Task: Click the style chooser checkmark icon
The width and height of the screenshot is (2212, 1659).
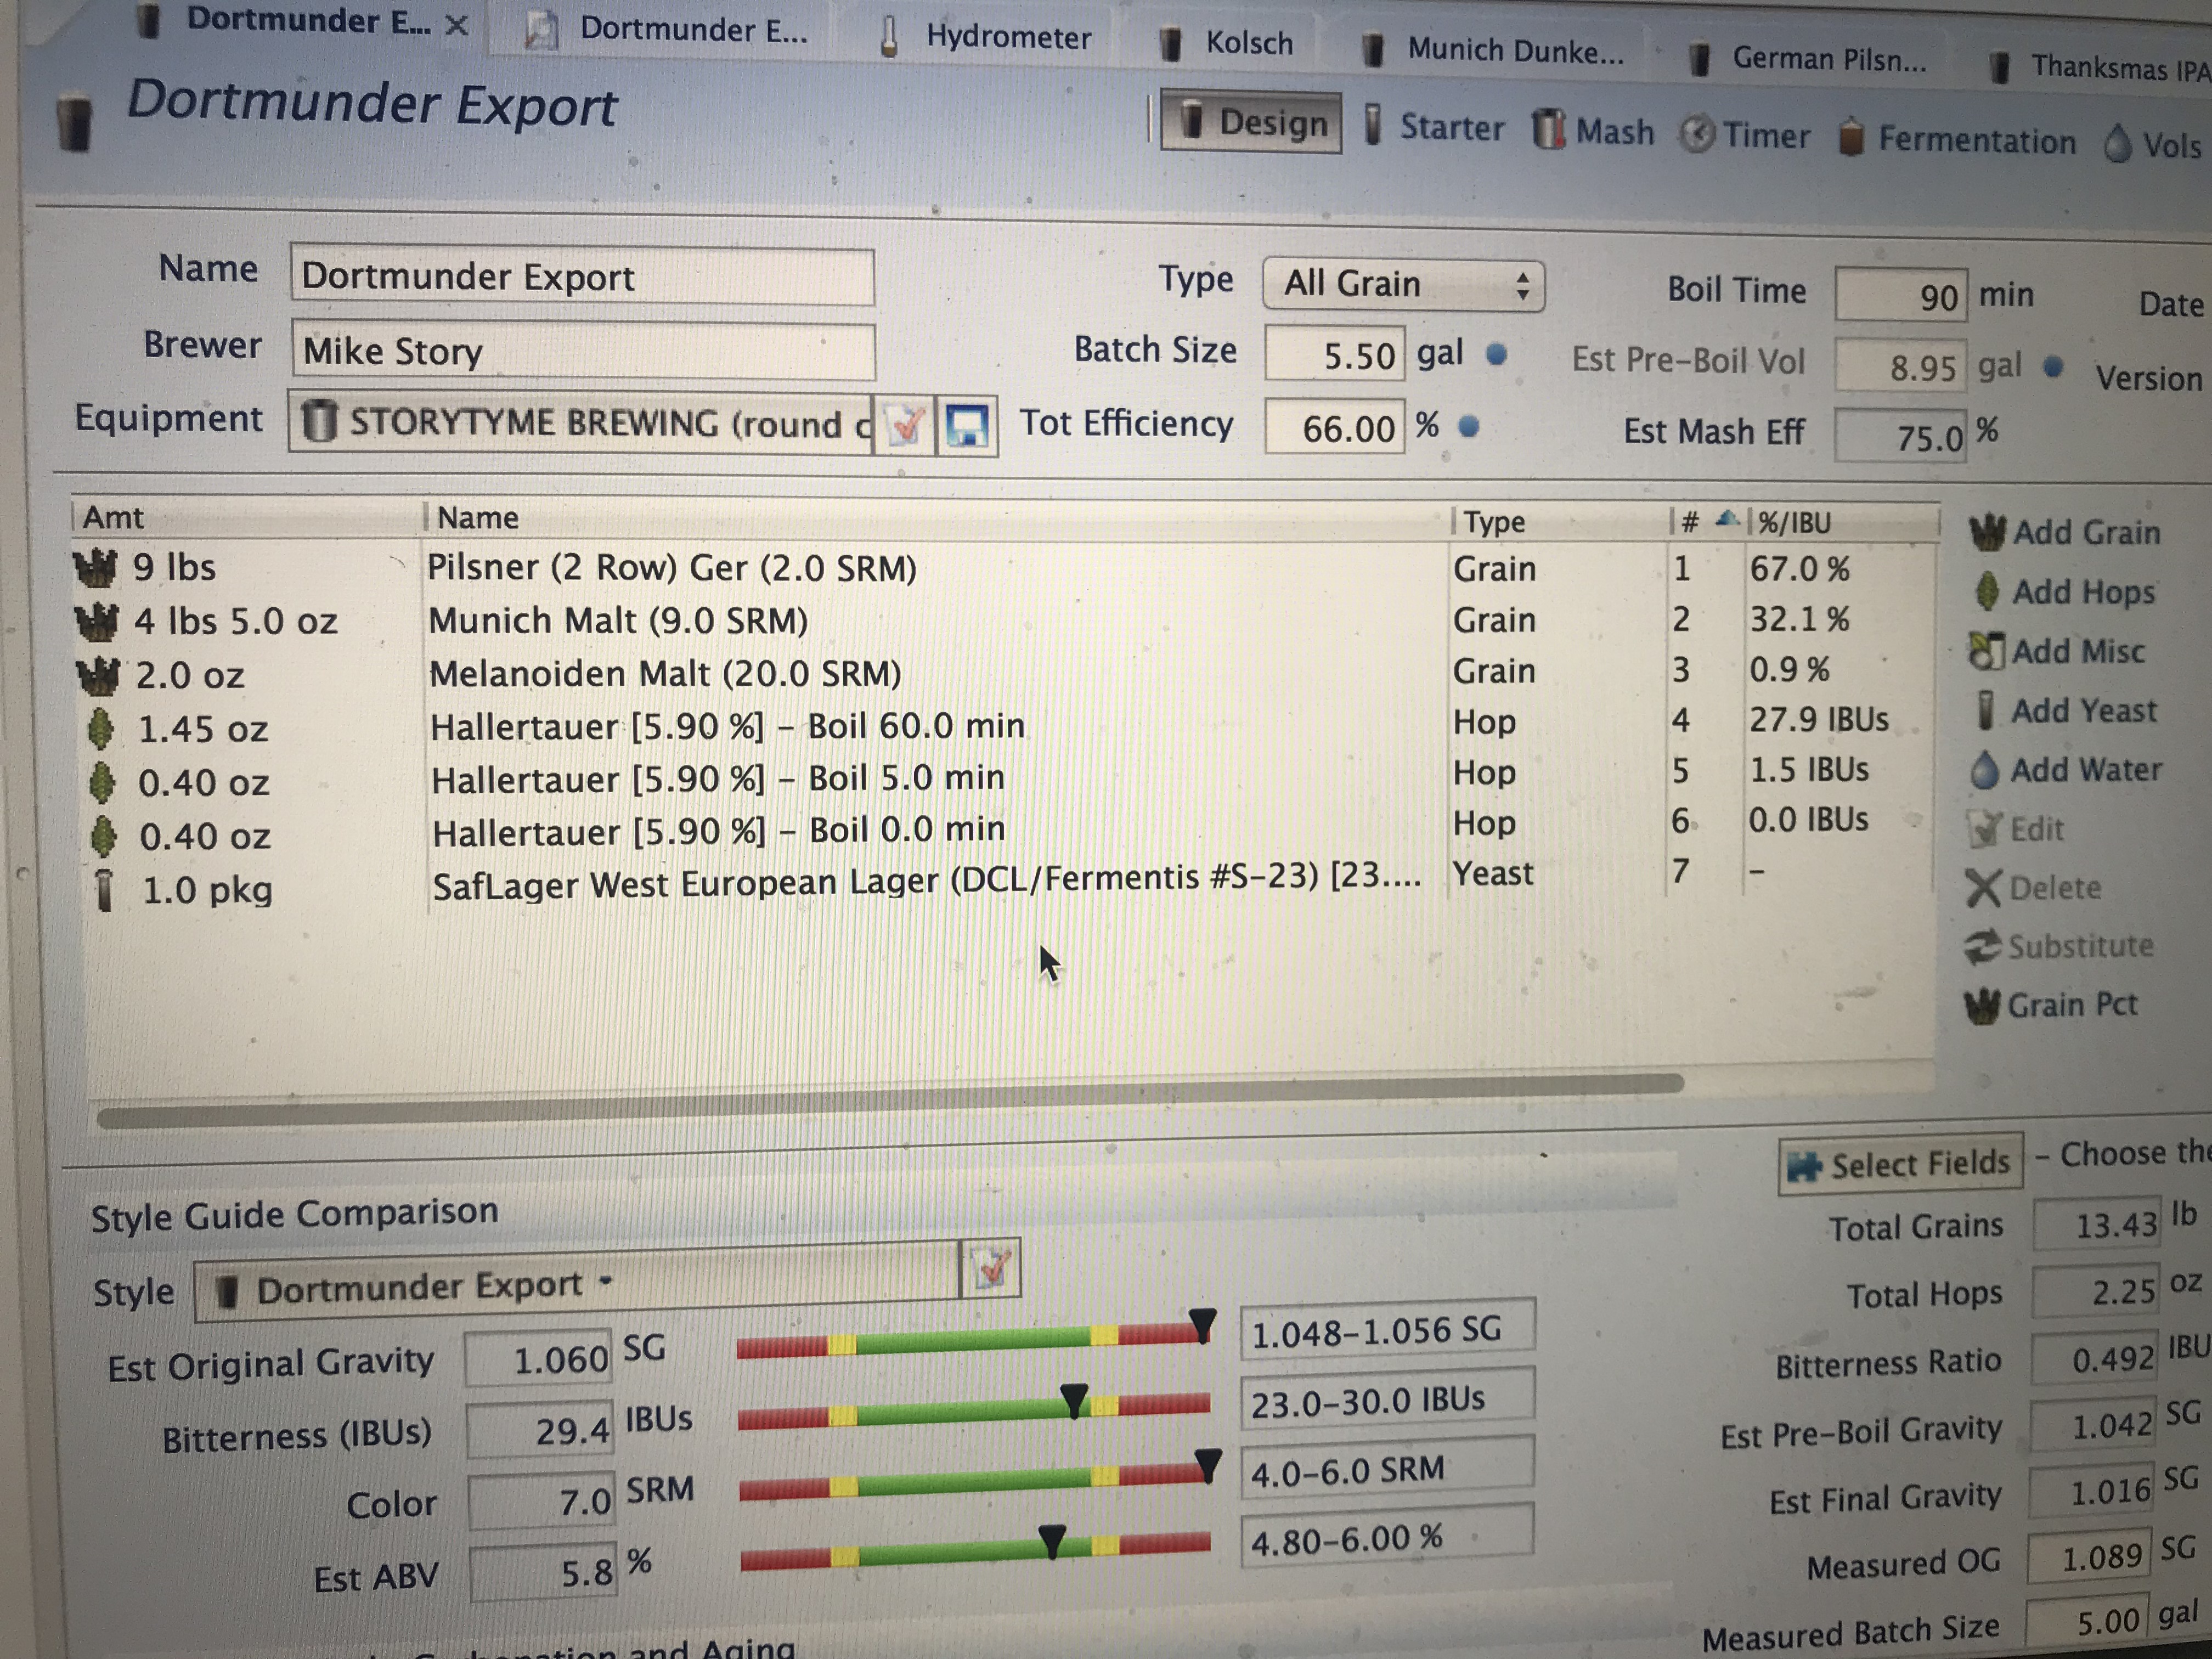Action: pyautogui.click(x=991, y=1268)
